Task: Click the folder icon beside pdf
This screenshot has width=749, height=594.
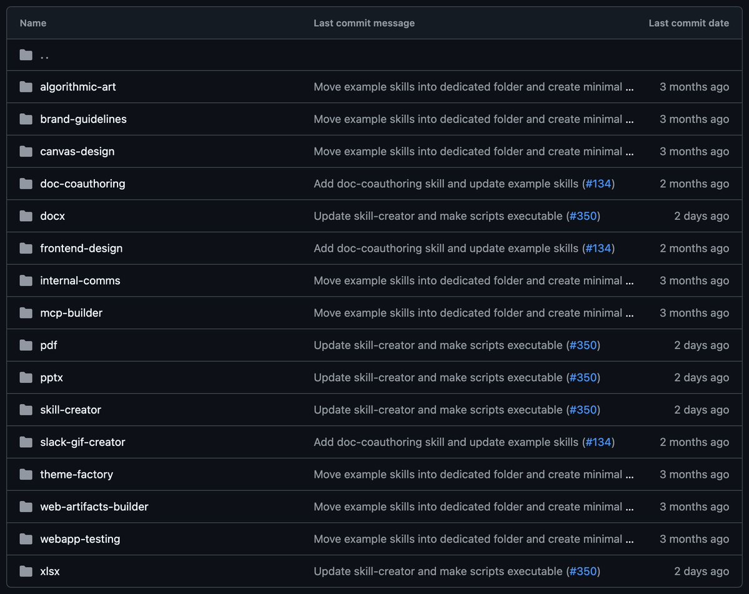Action: 26,345
